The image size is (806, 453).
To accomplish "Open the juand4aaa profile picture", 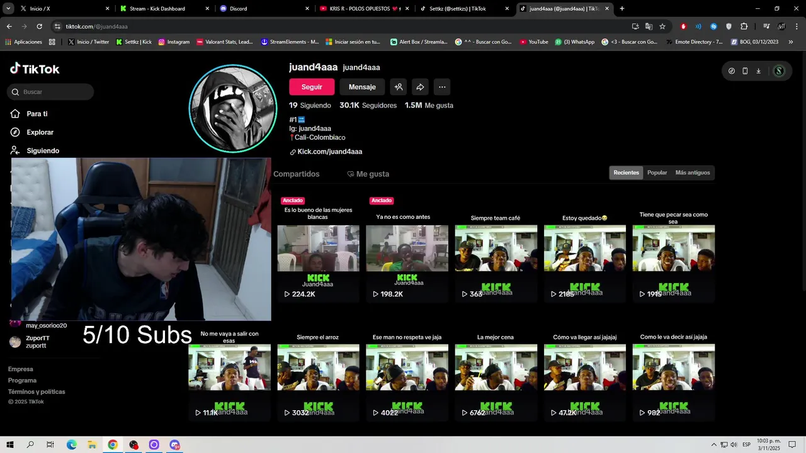I will pyautogui.click(x=233, y=108).
